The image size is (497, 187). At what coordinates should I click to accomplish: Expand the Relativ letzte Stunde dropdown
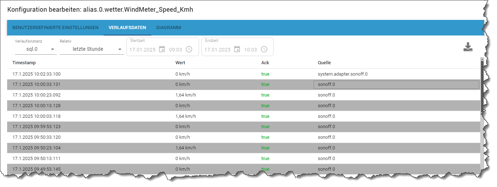[x=92, y=49]
